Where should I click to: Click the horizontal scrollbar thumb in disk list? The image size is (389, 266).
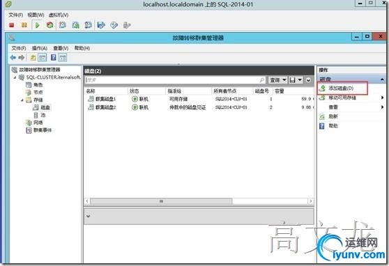tap(161, 201)
